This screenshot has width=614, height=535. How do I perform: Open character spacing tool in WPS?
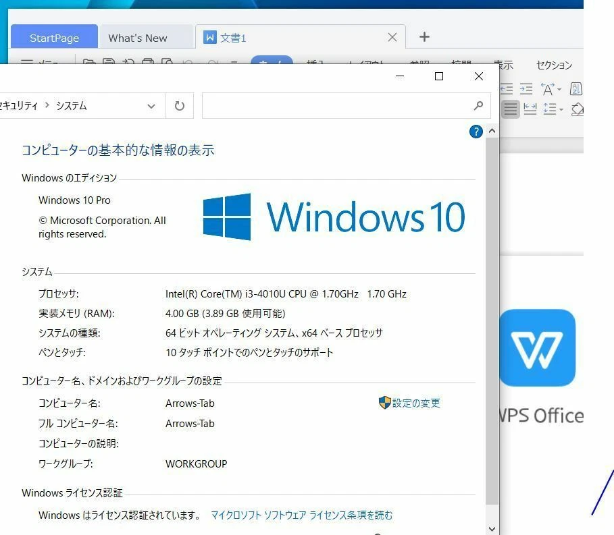[x=547, y=89]
